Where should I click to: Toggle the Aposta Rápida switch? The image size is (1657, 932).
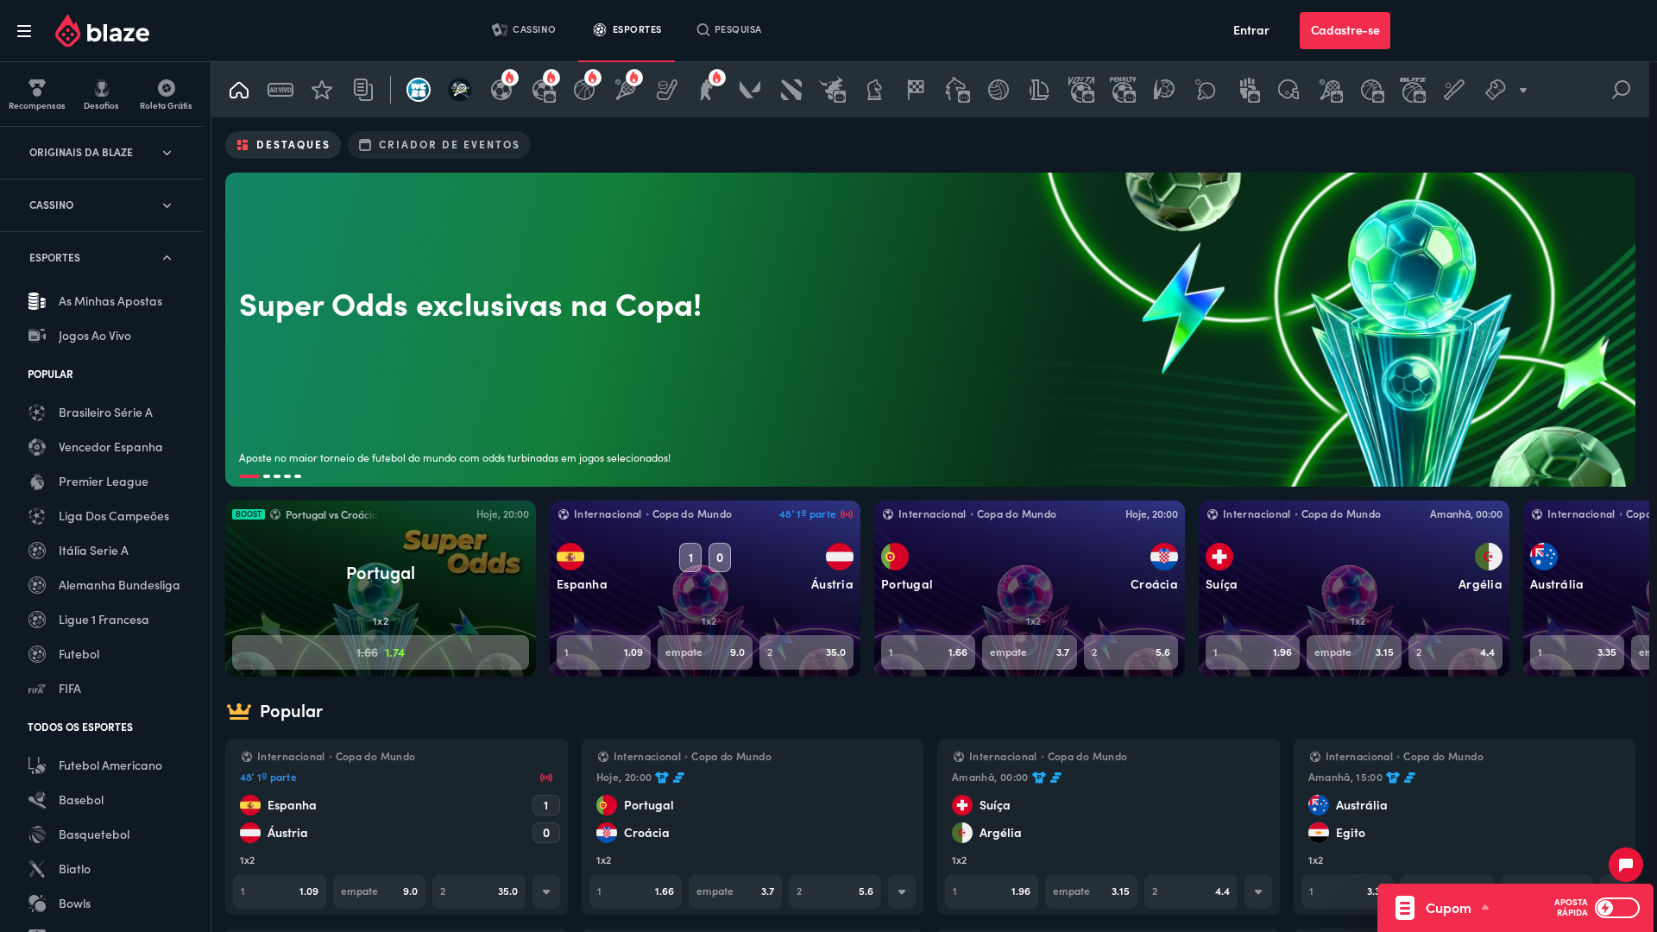(1616, 908)
